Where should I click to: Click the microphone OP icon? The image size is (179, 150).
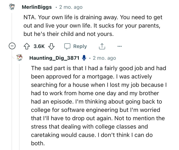pos(84,58)
